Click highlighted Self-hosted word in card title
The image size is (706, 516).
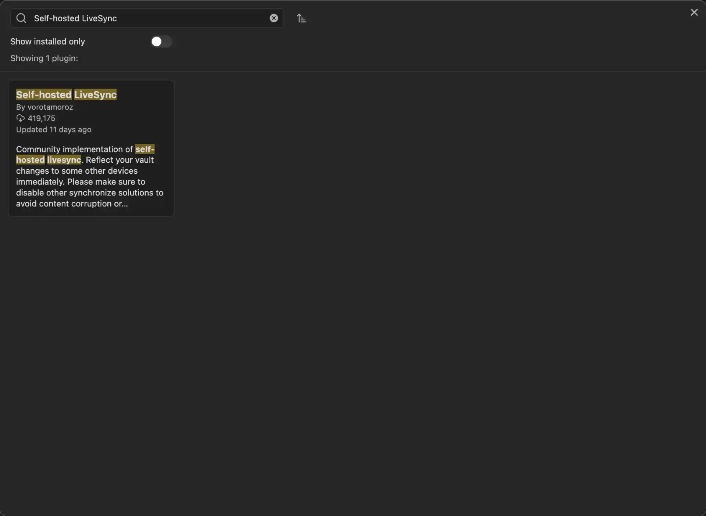44,95
